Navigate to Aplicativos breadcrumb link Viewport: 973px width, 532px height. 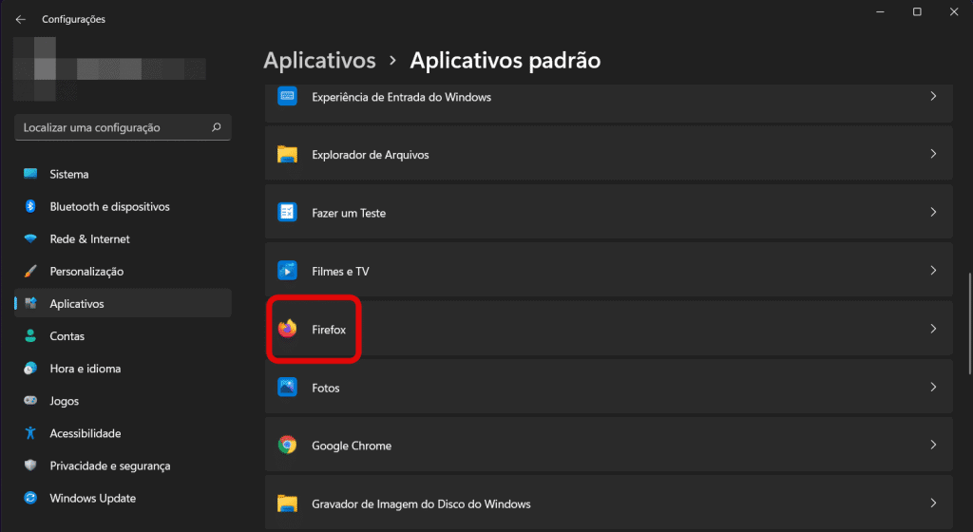319,61
